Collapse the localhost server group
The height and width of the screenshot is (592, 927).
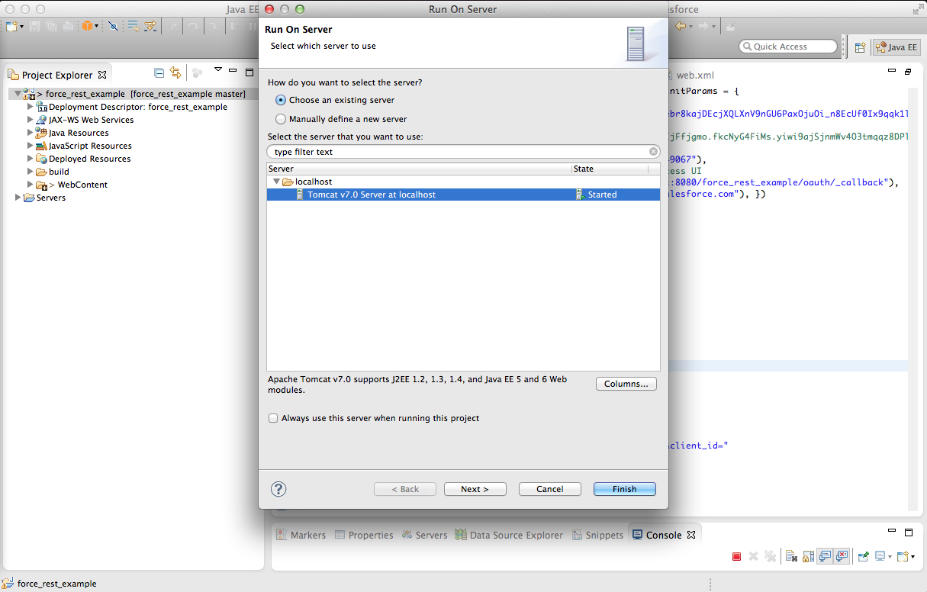(x=276, y=182)
